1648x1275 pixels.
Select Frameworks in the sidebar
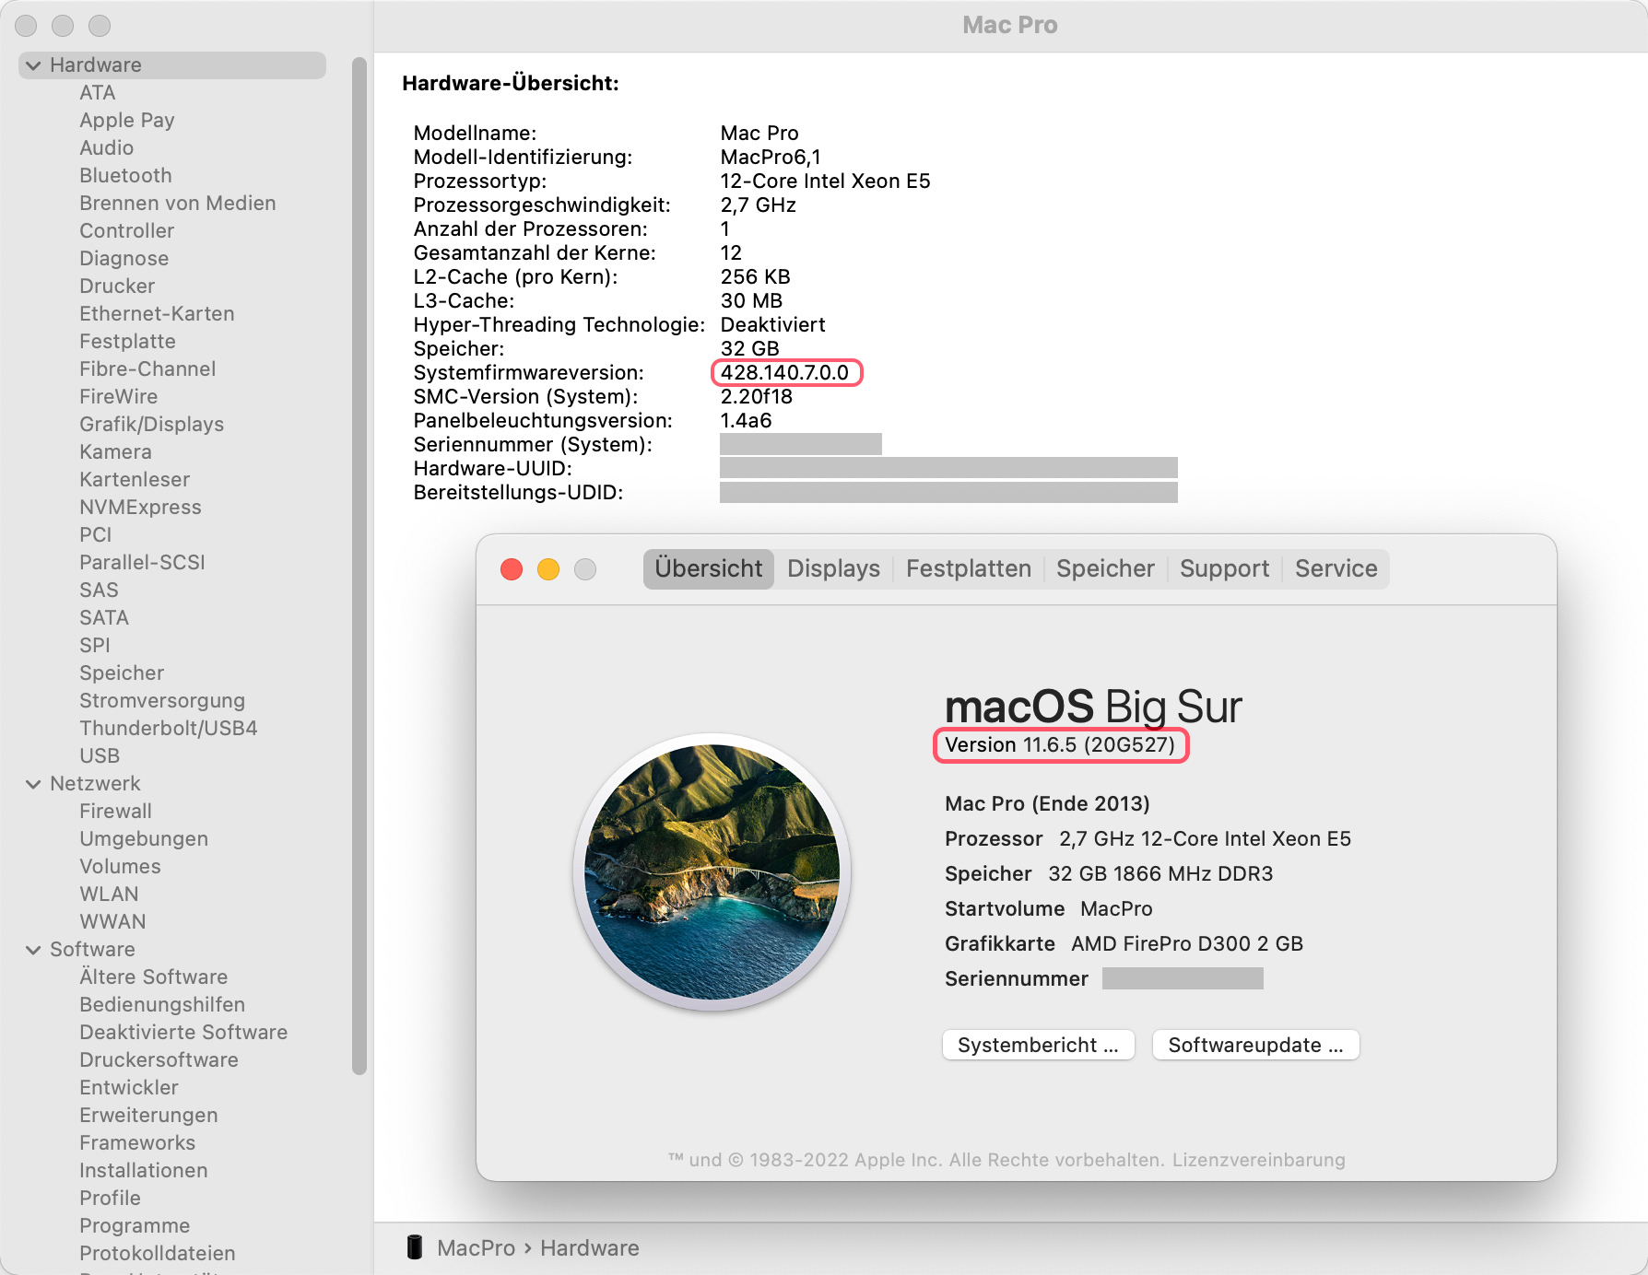point(137,1143)
